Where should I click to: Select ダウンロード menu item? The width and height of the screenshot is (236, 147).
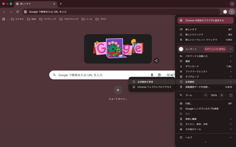pos(205,66)
